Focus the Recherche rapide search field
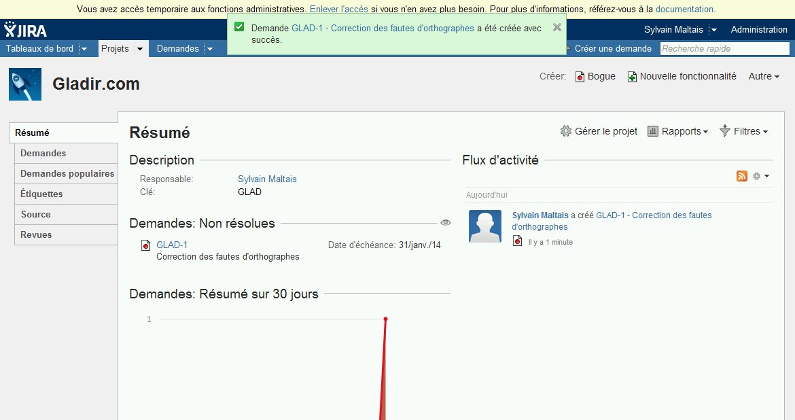Image resolution: width=795 pixels, height=420 pixels. [724, 49]
